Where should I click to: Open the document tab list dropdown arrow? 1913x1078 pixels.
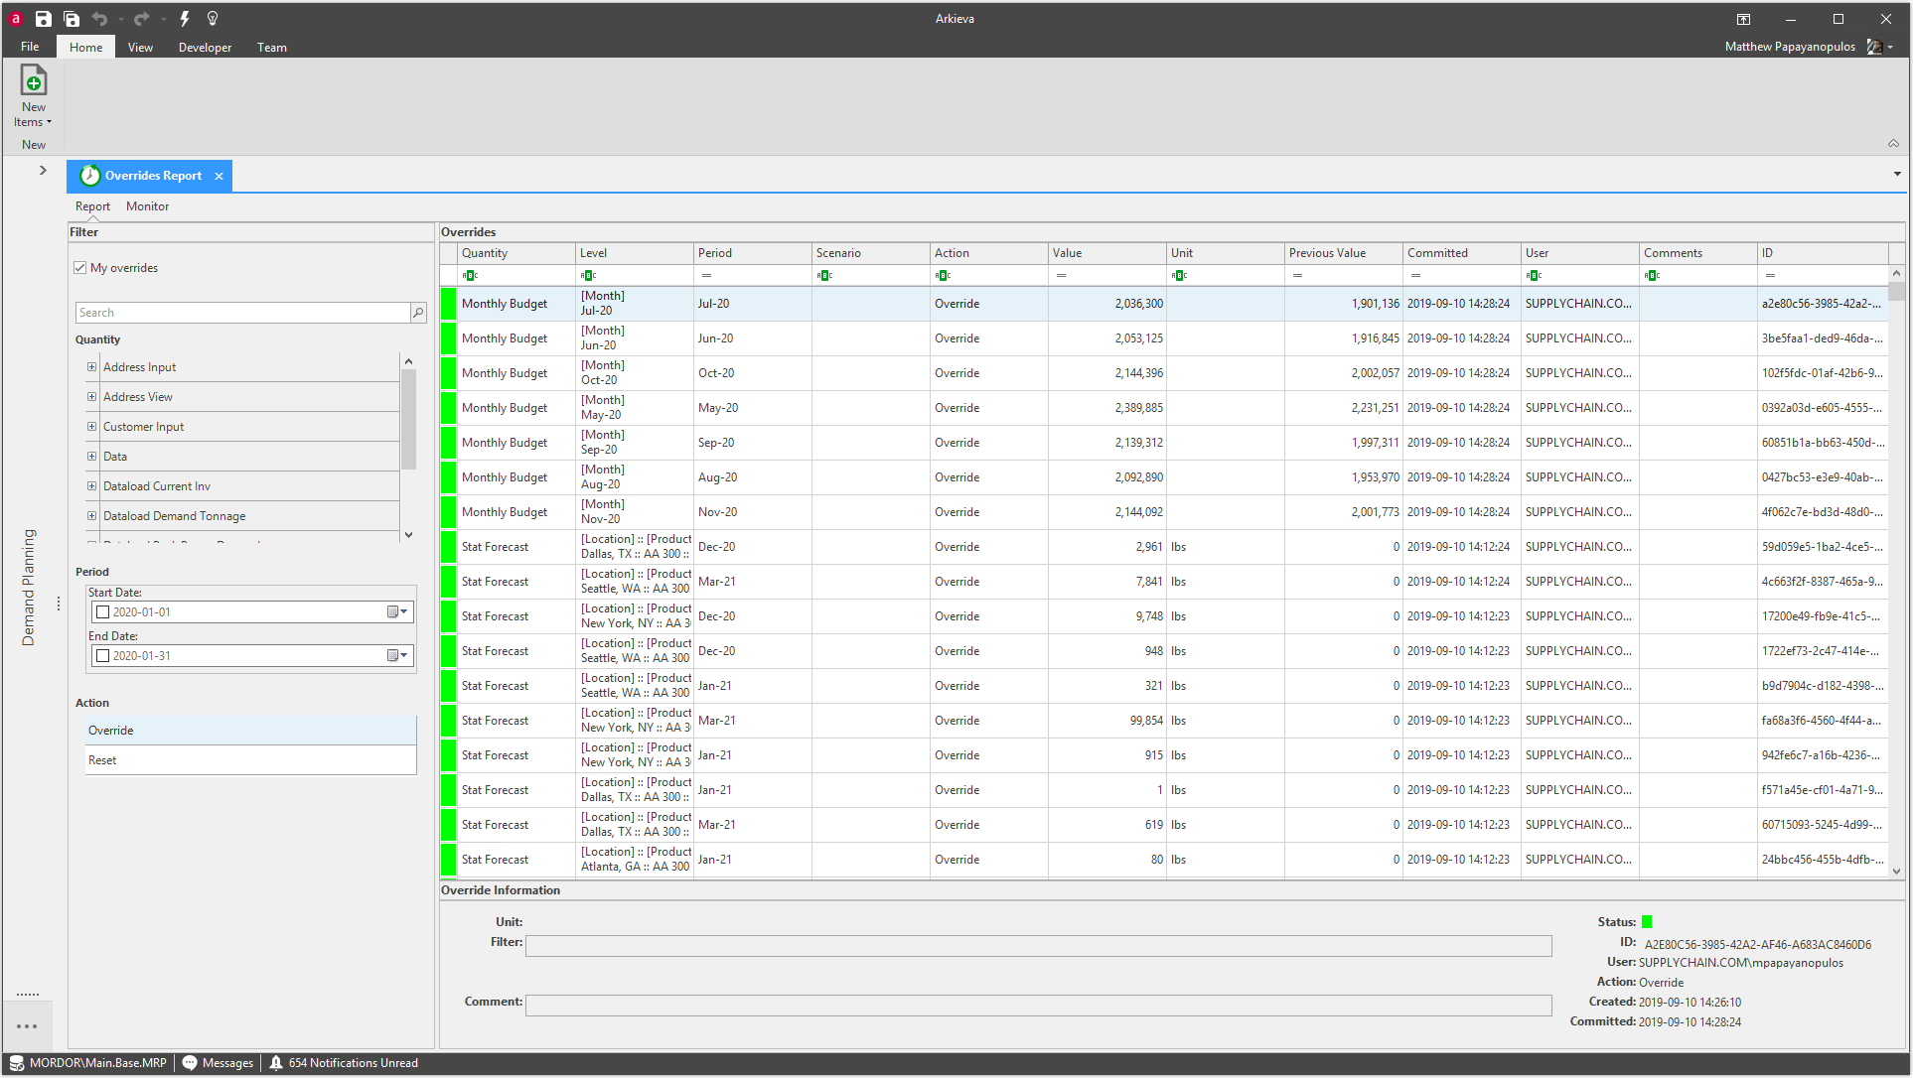(1897, 175)
